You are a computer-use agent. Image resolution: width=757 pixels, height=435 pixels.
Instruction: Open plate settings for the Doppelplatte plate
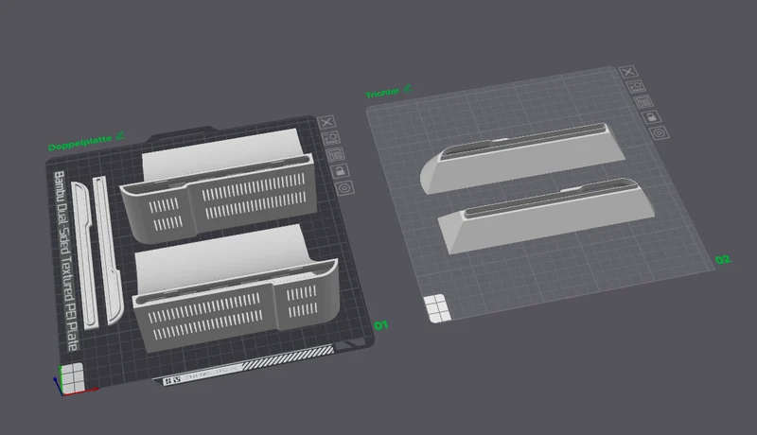(344, 187)
